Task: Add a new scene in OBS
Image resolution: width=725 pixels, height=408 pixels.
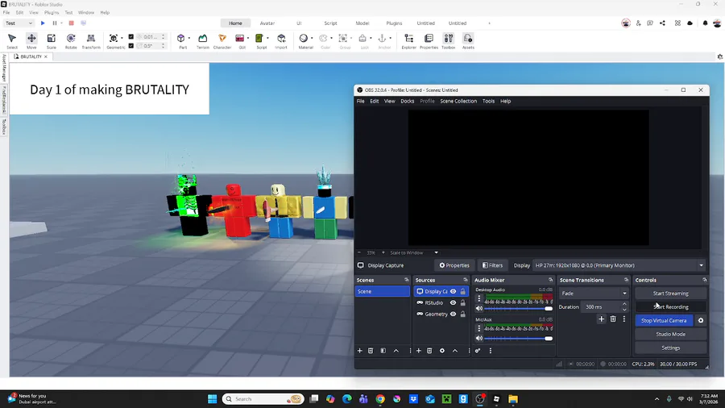Action: [360, 351]
